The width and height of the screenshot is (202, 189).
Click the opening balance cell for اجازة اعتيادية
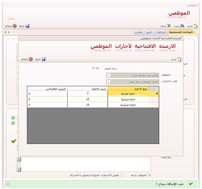[47, 105]
